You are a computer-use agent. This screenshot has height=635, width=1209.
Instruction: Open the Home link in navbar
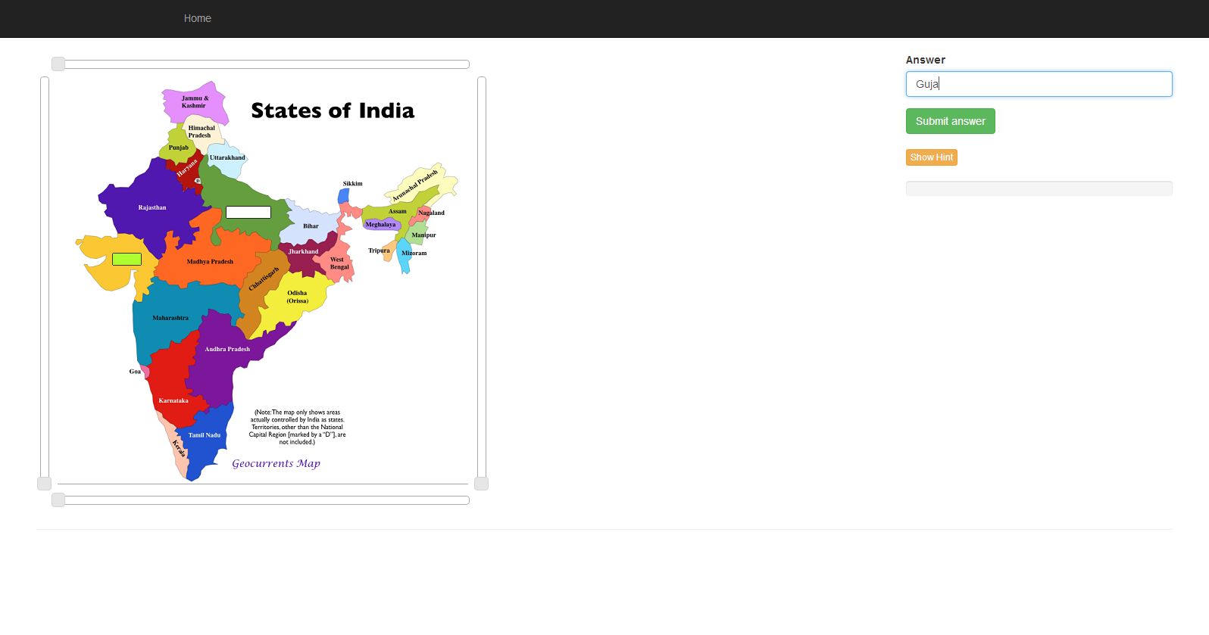coord(197,18)
